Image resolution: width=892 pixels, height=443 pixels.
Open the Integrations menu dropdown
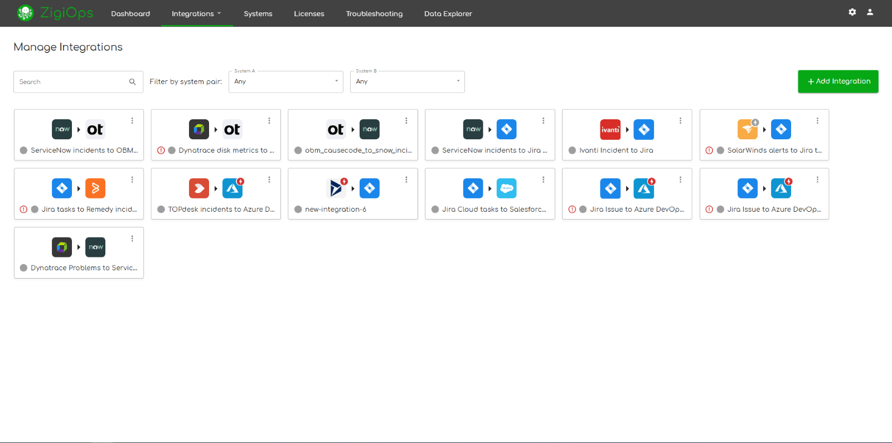coord(197,13)
